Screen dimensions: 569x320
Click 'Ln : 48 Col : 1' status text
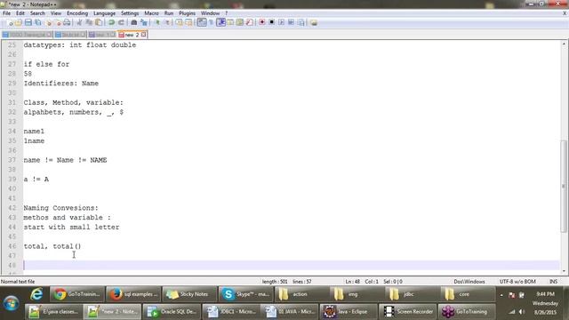362,282
